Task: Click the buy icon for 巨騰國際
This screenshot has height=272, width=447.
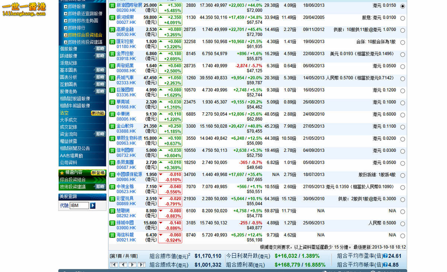Action: (x=112, y=90)
